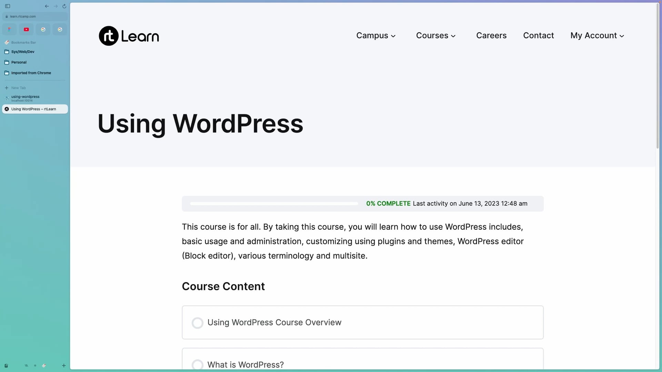Click the Contact menu item
662x372 pixels.
click(x=539, y=35)
